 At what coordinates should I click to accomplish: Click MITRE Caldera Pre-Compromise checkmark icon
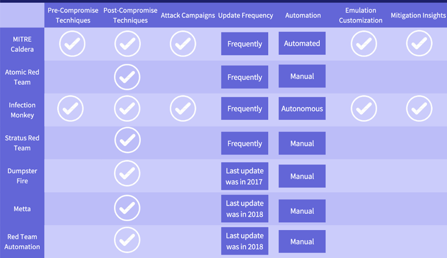coord(72,44)
